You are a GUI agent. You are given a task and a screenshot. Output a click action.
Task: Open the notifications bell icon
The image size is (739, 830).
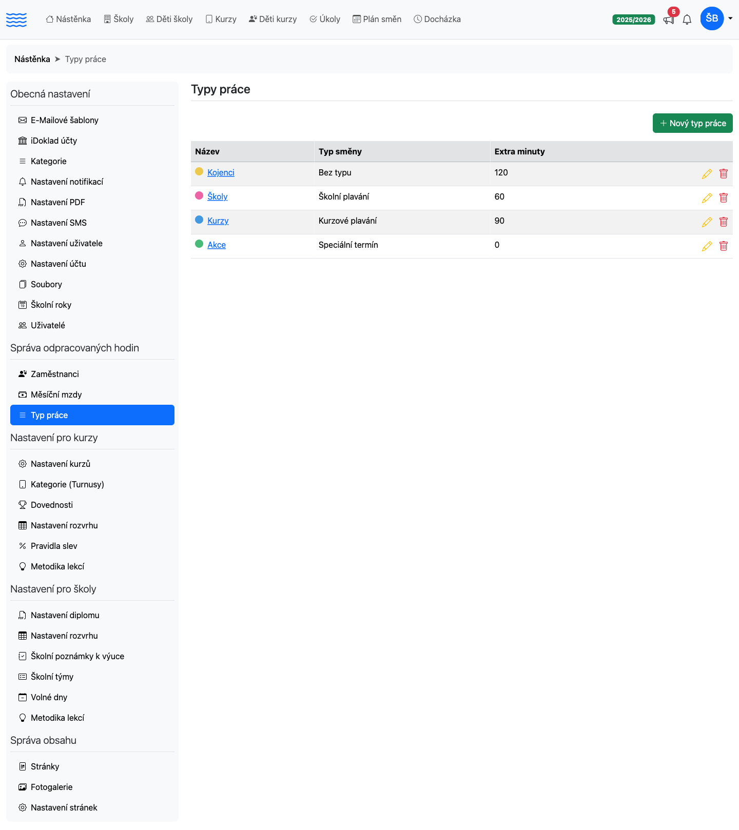687,19
